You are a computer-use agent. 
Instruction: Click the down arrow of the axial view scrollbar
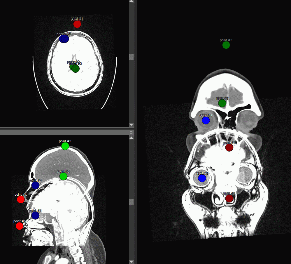[x=132, y=125]
